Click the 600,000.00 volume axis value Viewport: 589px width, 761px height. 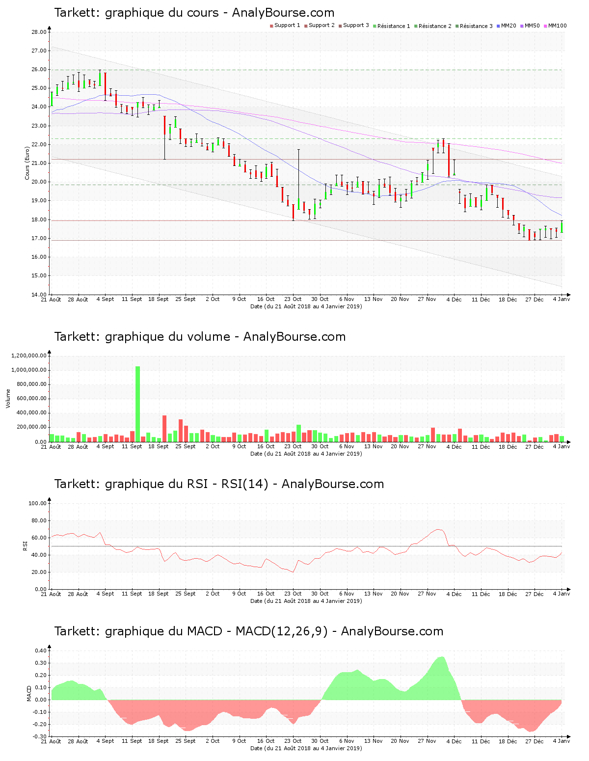pyautogui.click(x=30, y=399)
